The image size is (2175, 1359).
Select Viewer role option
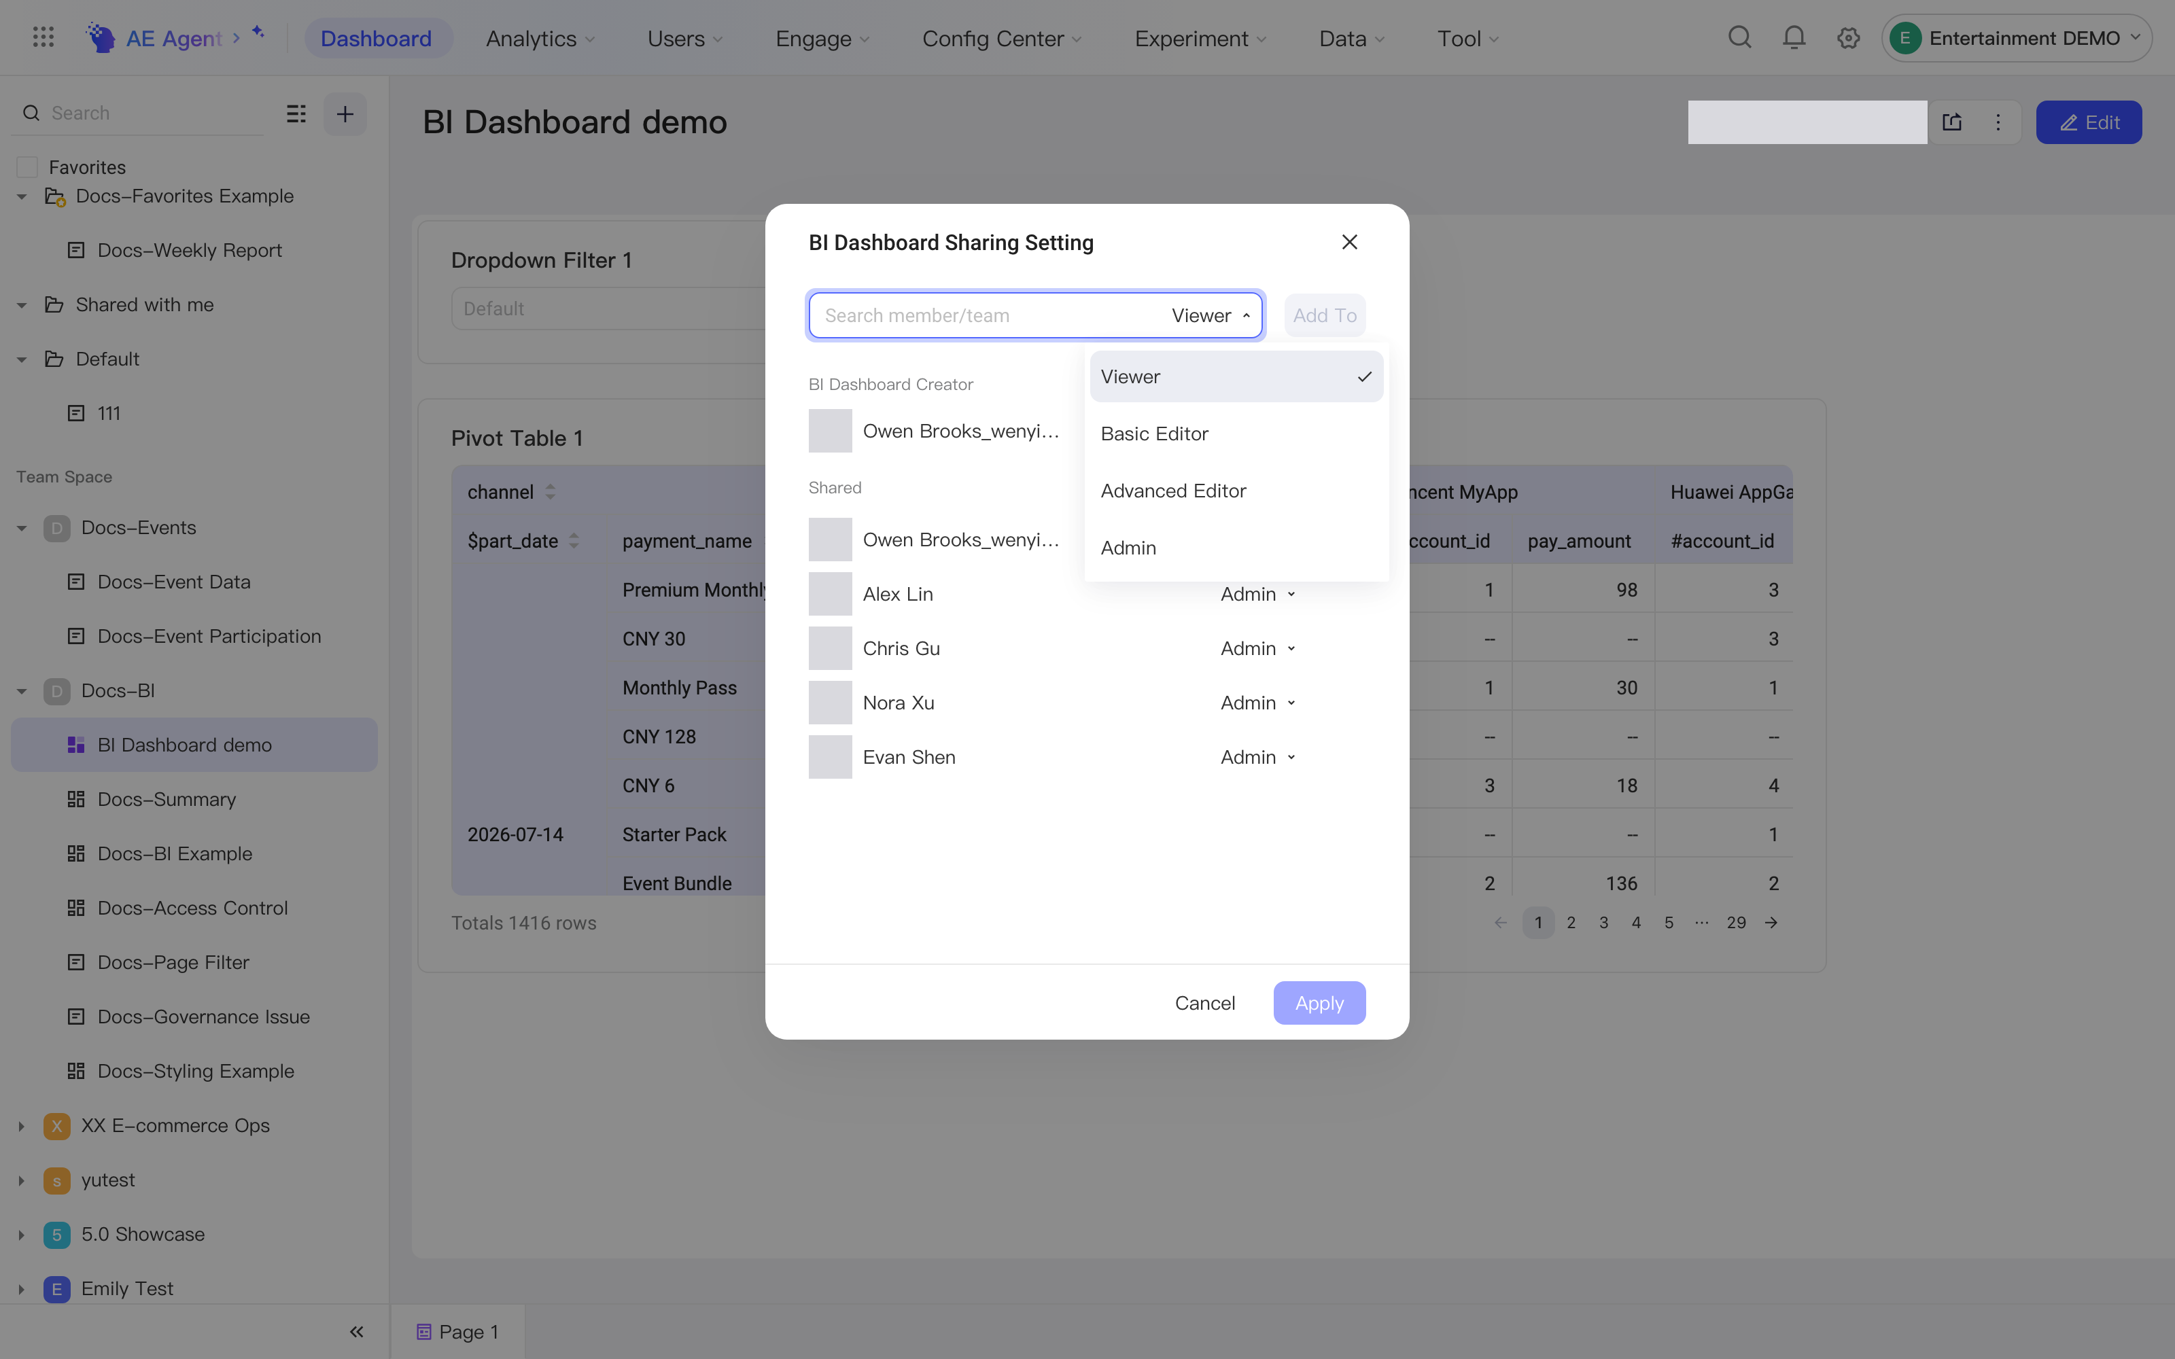pos(1236,376)
